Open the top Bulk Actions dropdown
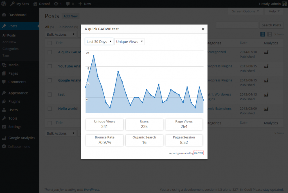 [60, 35]
